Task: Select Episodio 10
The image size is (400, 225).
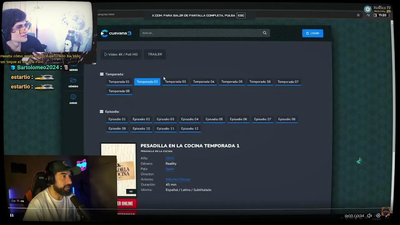Action: tap(141, 128)
